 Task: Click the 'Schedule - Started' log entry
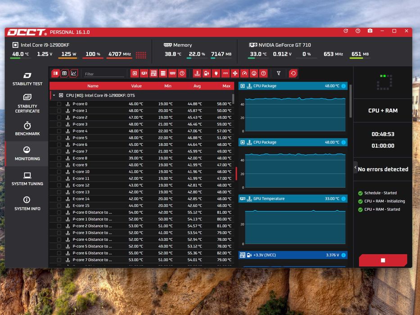381,193
